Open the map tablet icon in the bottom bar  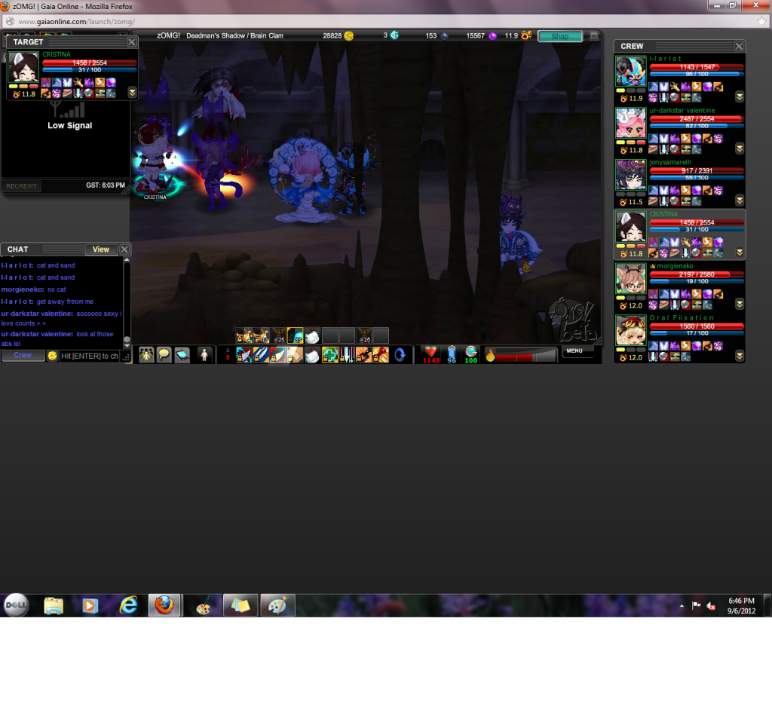pos(182,355)
